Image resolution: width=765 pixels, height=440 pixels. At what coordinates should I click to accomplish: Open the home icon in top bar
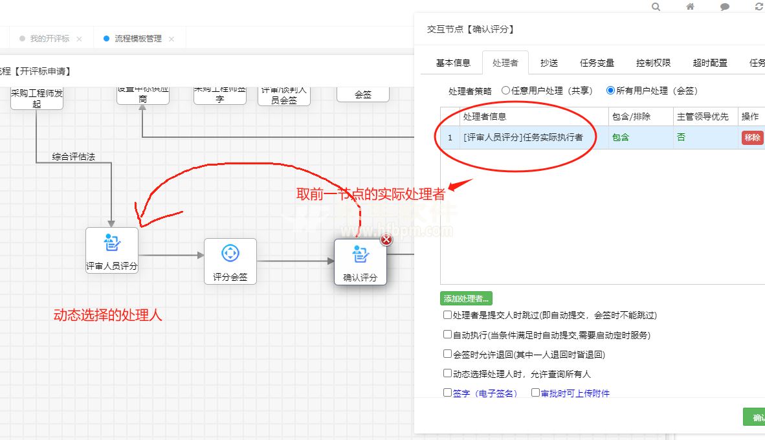point(691,7)
